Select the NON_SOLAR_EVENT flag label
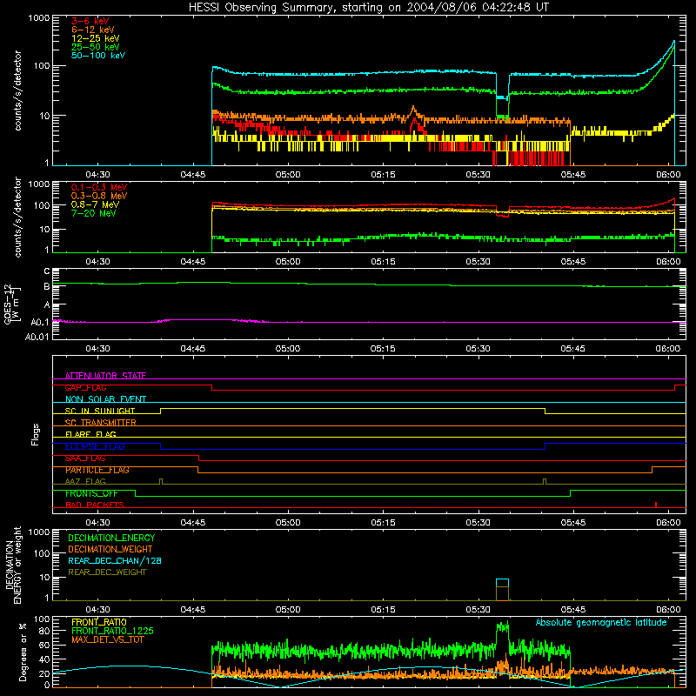 click(105, 399)
